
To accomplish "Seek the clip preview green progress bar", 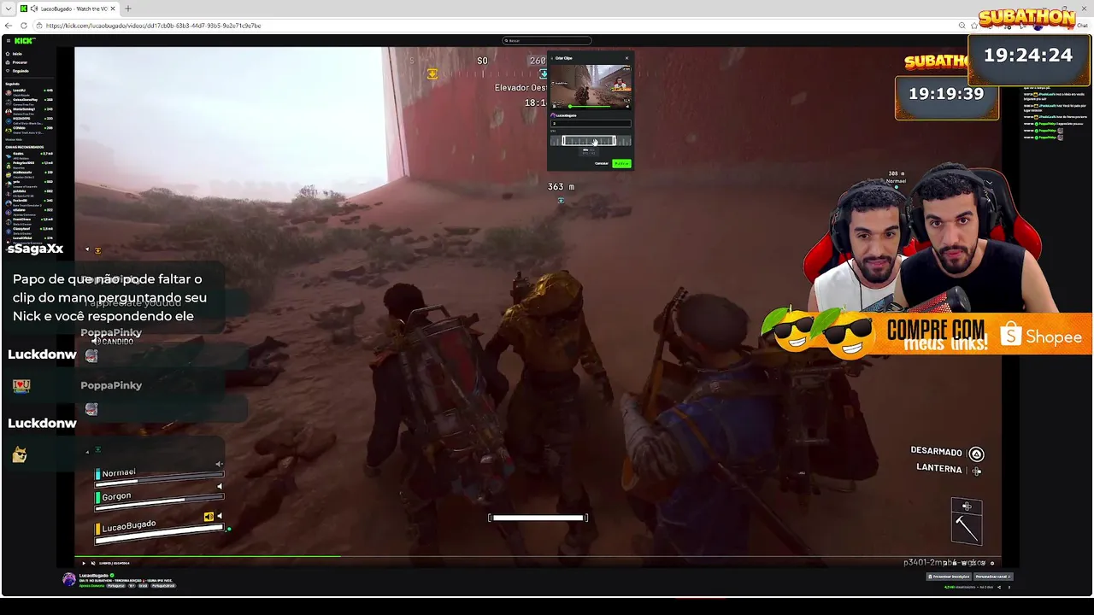I will click(x=590, y=106).
